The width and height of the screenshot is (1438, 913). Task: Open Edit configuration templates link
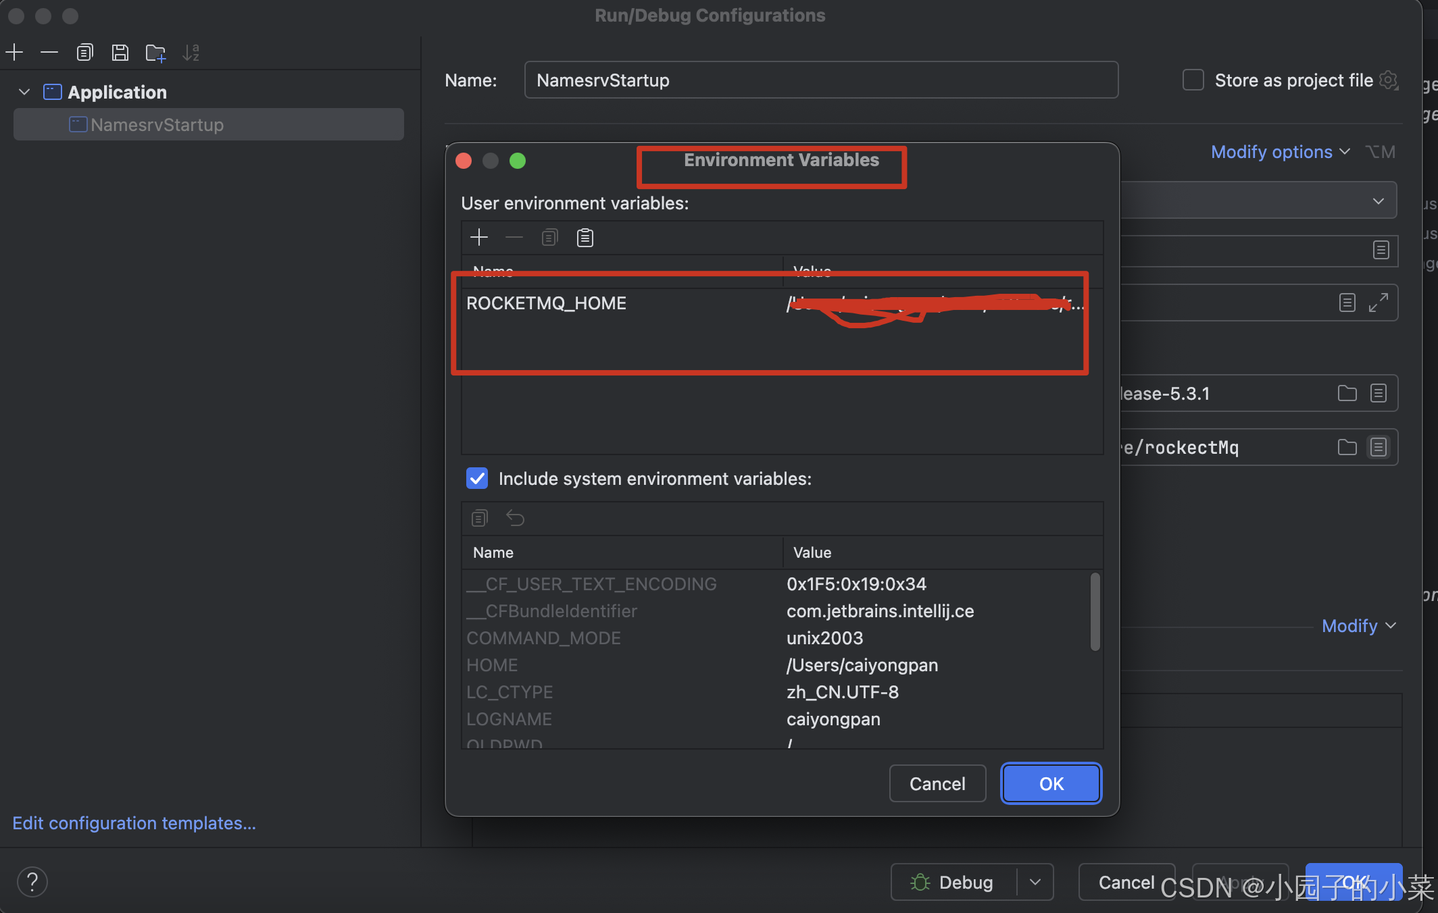tap(134, 823)
